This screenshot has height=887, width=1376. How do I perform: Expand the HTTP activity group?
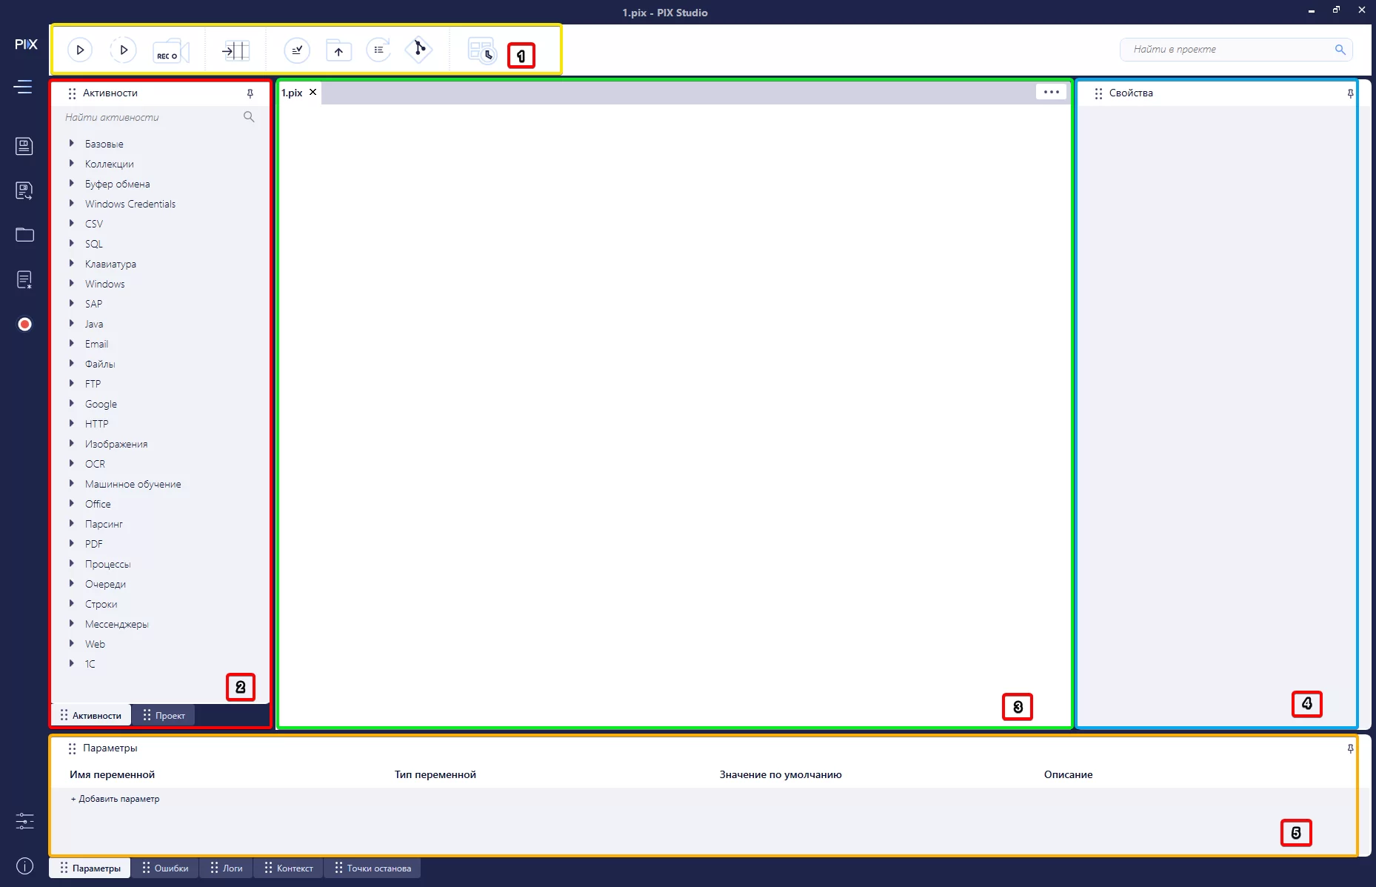(72, 423)
